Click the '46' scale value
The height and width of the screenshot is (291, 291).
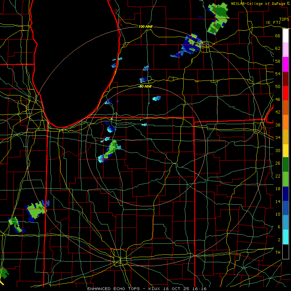pos(278,100)
